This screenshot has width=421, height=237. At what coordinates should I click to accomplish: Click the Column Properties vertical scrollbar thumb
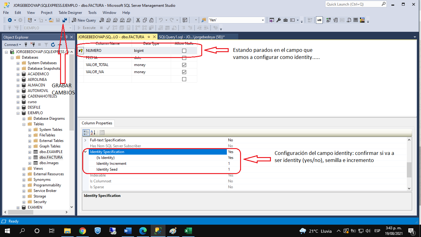409,170
